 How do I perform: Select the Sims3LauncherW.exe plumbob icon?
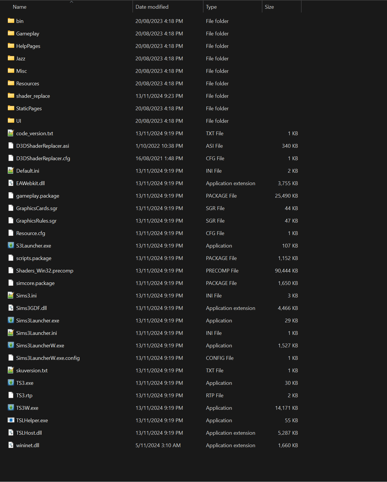(x=11, y=345)
